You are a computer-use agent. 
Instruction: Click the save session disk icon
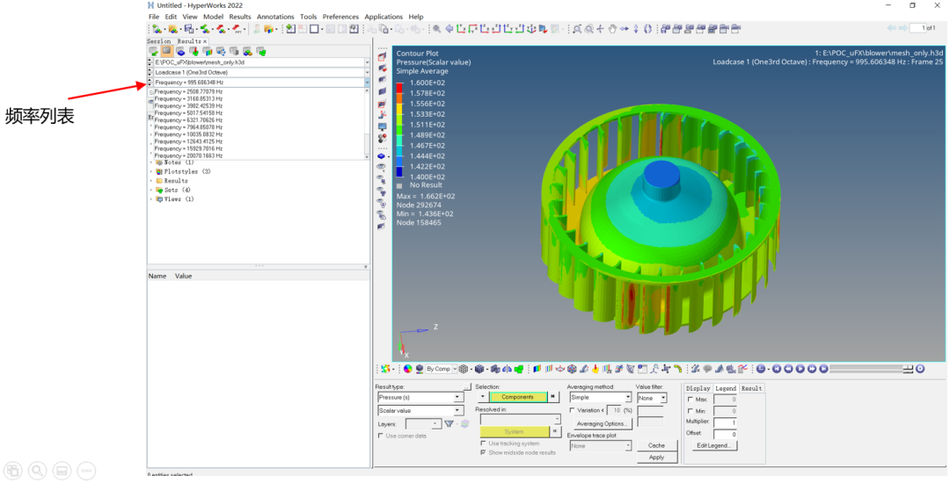(x=189, y=28)
